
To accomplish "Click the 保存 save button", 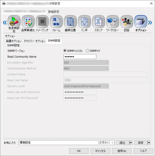I will pyautogui.click(x=141, y=143).
